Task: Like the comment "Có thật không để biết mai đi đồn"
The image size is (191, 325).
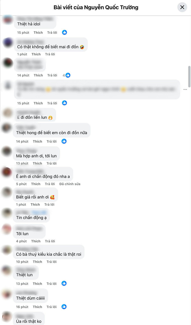Action: click(x=36, y=54)
